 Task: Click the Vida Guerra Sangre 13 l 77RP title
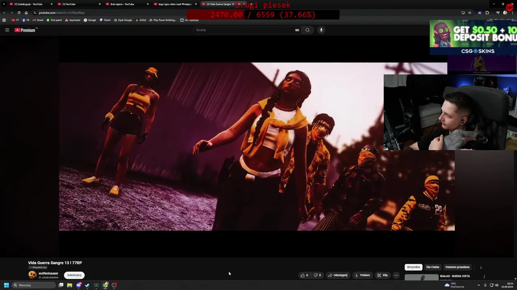pos(55,263)
